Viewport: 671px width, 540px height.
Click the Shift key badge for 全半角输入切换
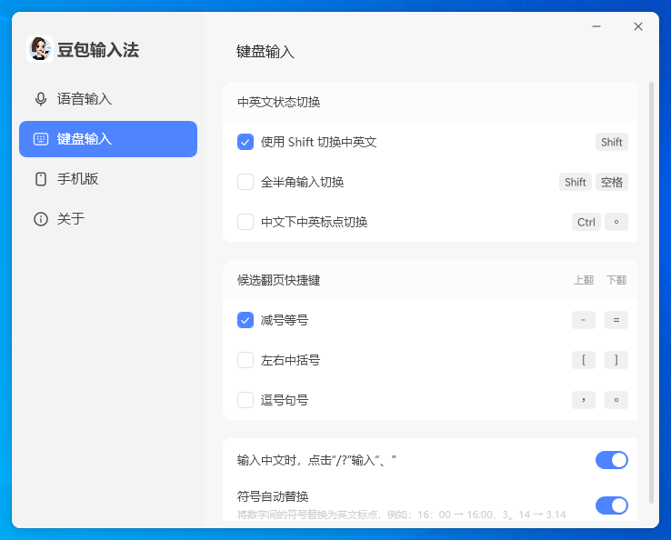576,182
